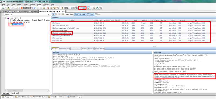Click the red Start Record button

(x=26, y=8)
